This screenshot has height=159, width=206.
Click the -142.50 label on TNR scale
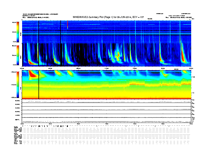point(14,85)
